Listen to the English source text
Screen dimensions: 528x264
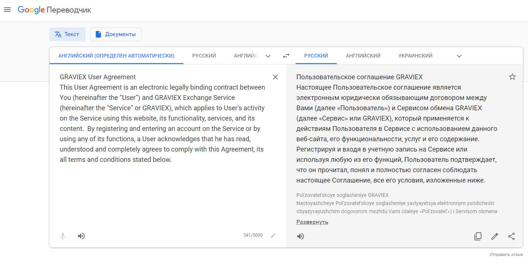pyautogui.click(x=81, y=236)
